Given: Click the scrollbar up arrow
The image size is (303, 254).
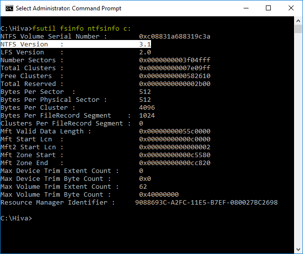Looking at the screenshot, I should point(298,21).
